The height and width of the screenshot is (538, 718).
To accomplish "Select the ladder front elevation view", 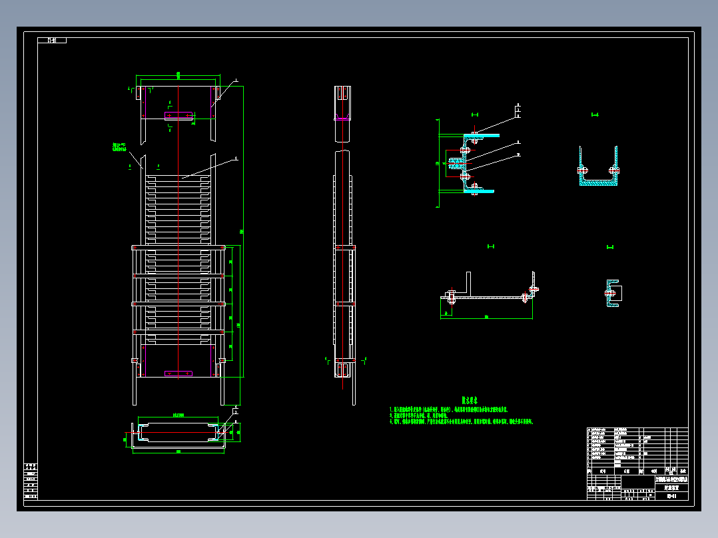I will point(179,246).
